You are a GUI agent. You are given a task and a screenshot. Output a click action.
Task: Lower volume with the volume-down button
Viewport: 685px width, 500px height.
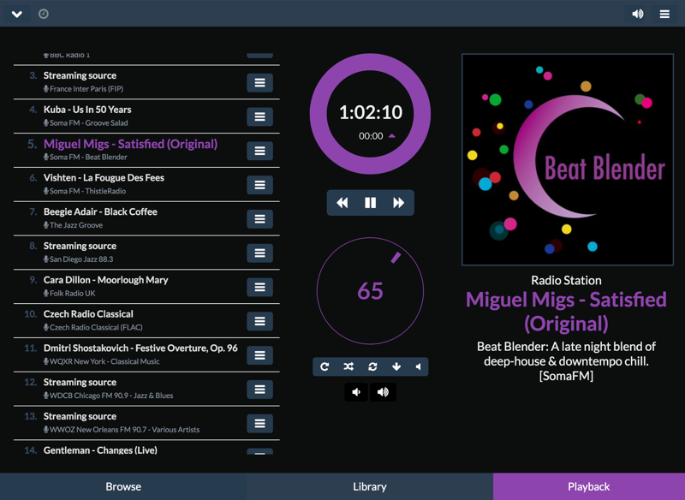(x=356, y=392)
